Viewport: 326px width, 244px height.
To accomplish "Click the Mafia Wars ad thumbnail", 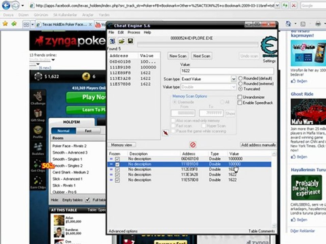I will [308, 111].
